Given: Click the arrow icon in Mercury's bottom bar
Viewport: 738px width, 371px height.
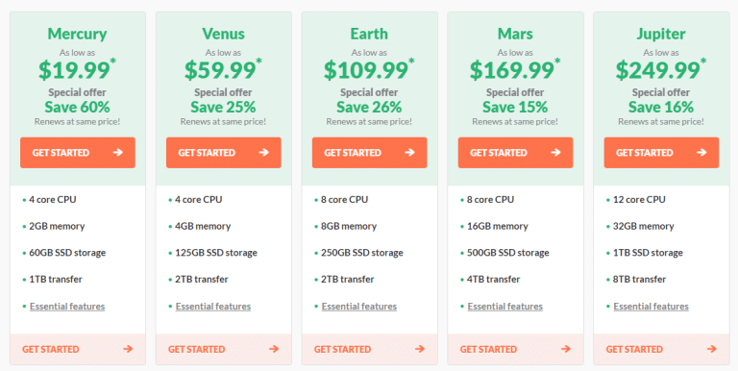Looking at the screenshot, I should click(128, 349).
